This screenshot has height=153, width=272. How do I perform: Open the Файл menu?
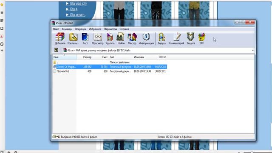pos(56,29)
